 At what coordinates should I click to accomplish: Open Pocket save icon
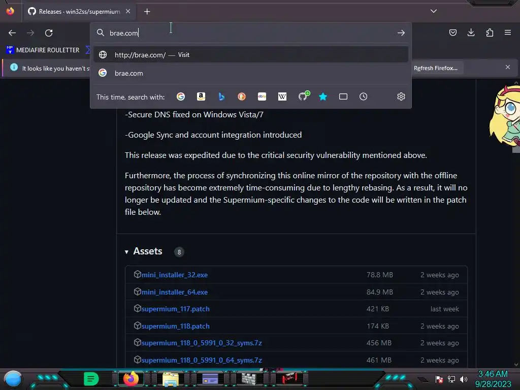coord(453,32)
